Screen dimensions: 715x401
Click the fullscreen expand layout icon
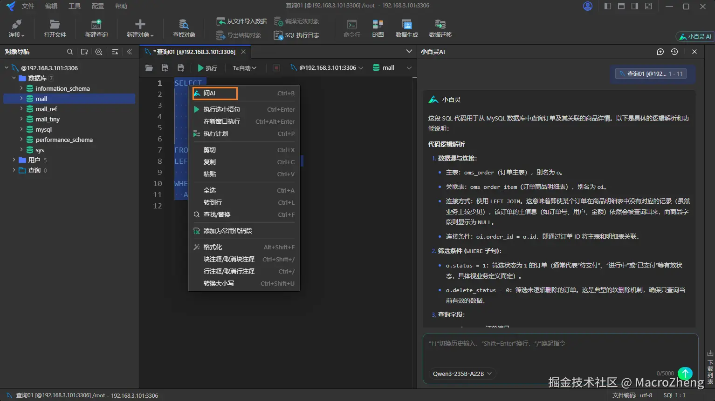(x=648, y=6)
